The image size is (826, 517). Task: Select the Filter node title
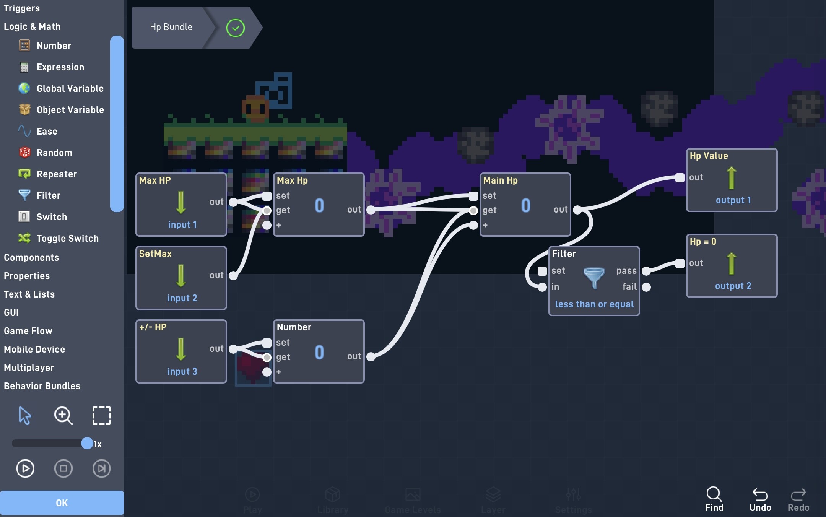(x=564, y=254)
